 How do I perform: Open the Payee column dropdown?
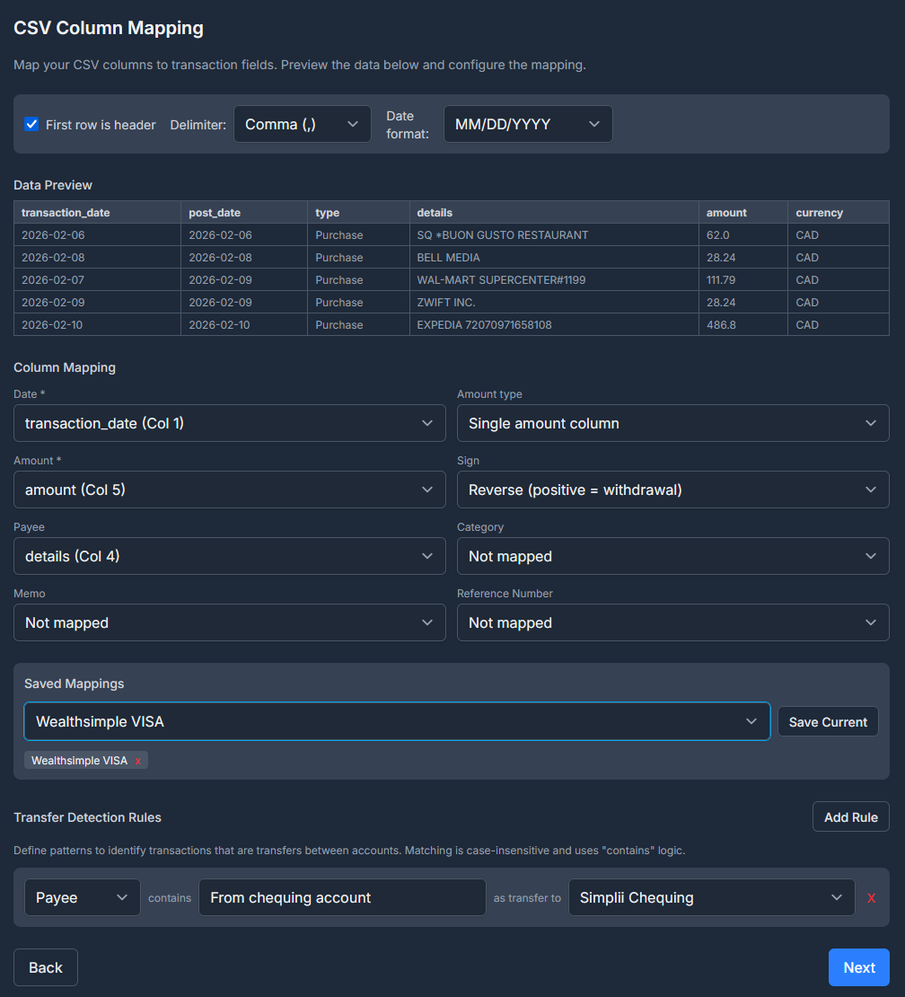pyautogui.click(x=230, y=556)
